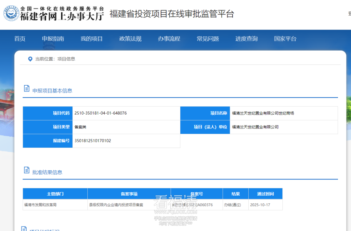This screenshot has width=351, height=231.
Task: Click the document icon beside 批准结果信息
Action: 27,169
